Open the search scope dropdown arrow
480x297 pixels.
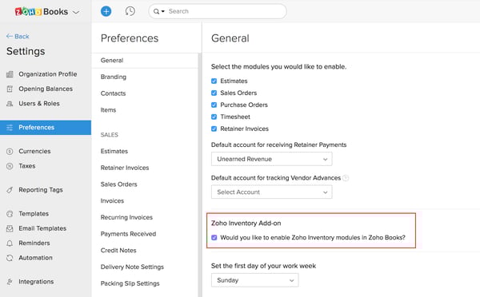point(163,11)
